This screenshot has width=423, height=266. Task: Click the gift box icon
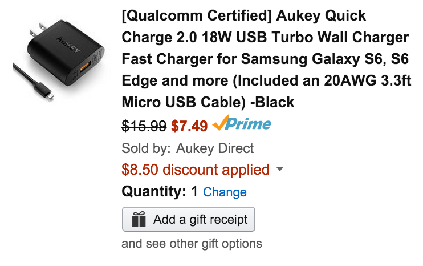pos(139,219)
